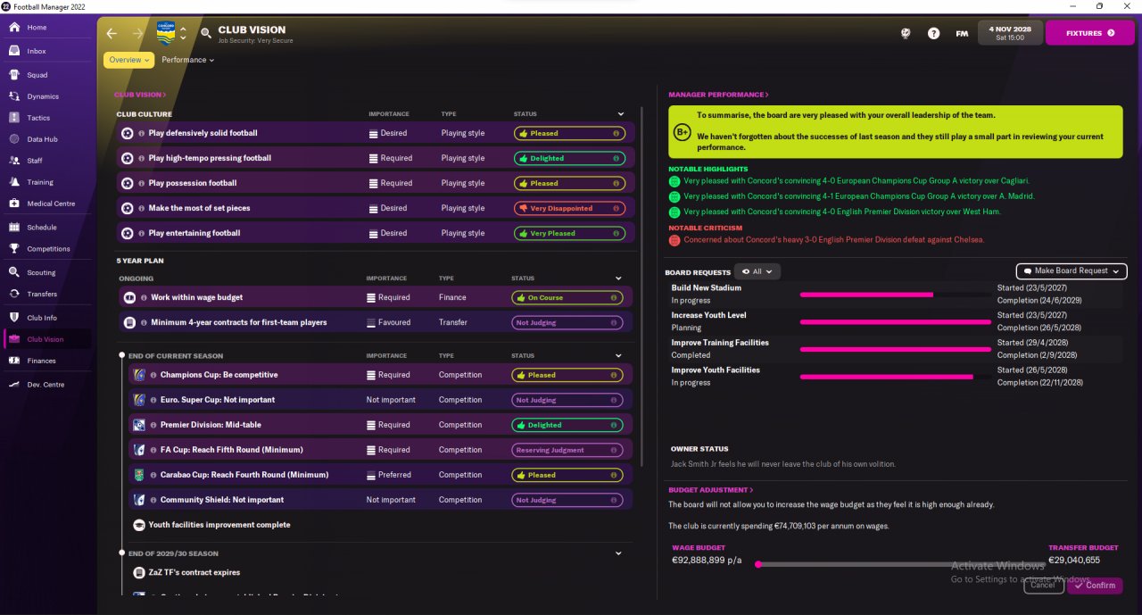Screen dimensions: 1142x615
Task: Select FA Cup: Reach Fifth Round row
Action: point(381,450)
